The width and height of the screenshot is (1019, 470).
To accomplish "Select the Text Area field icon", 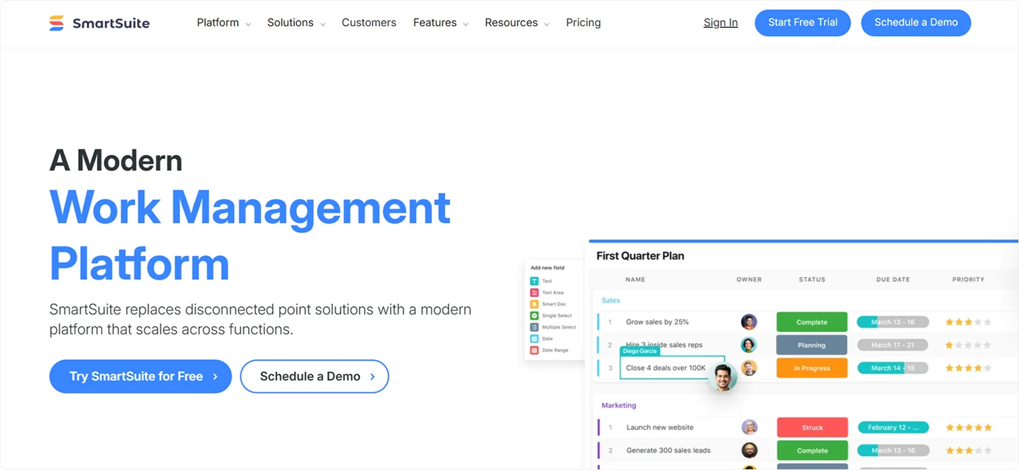I will 534,293.
